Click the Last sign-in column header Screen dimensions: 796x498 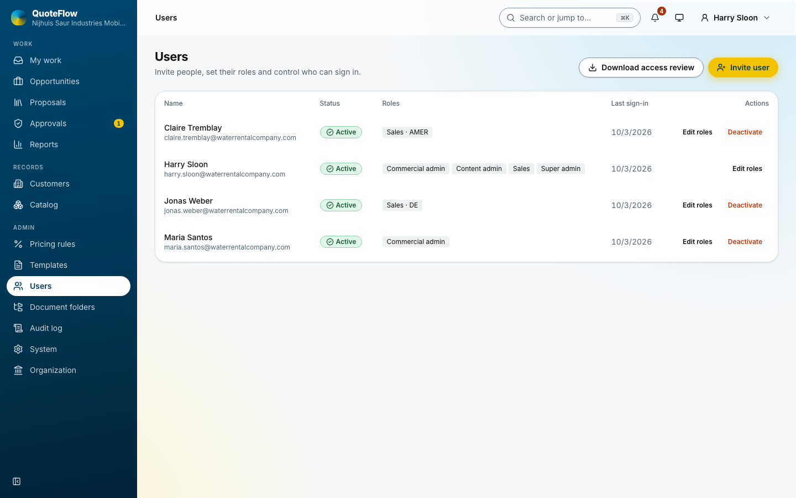point(630,103)
